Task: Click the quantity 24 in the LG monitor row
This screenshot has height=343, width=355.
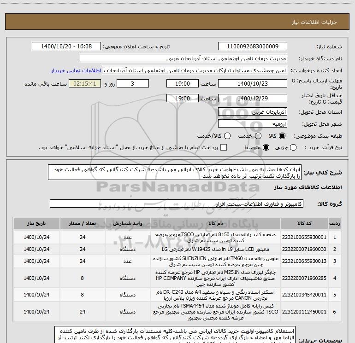Action: (x=83, y=249)
